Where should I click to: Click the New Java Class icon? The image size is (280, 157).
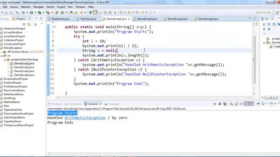(62, 13)
